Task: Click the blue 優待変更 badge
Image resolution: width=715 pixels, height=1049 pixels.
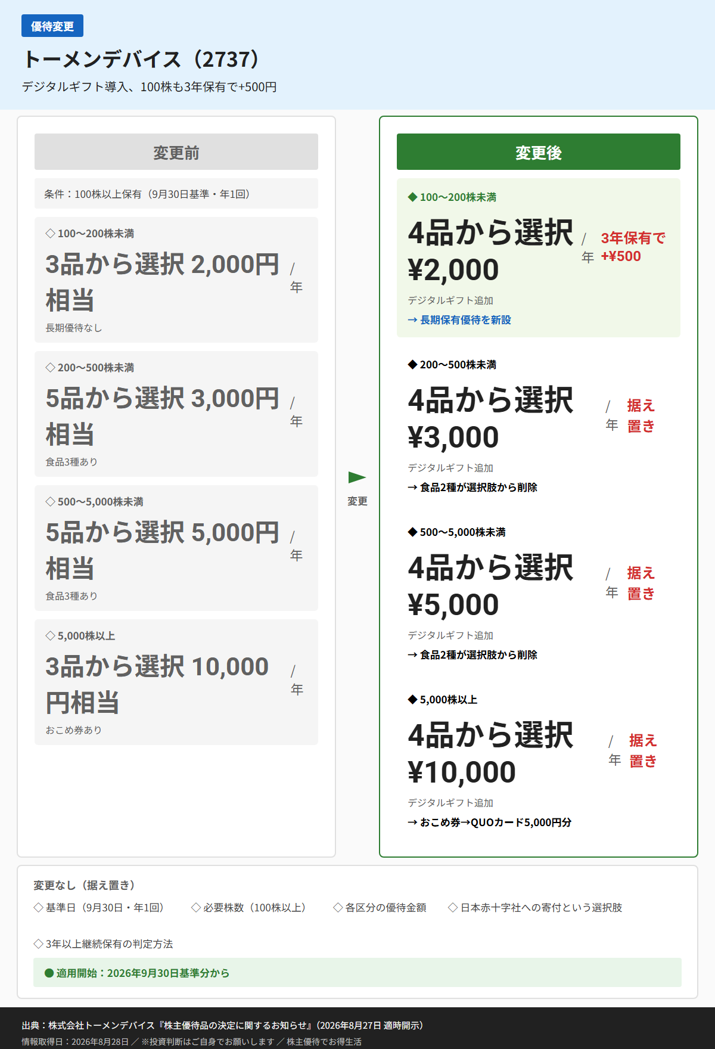Action: [52, 26]
